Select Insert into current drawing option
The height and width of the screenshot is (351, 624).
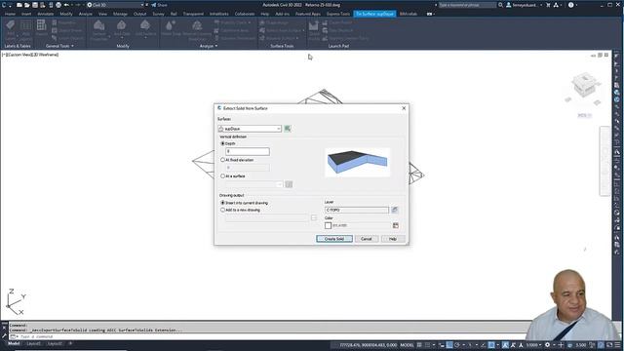click(x=223, y=203)
